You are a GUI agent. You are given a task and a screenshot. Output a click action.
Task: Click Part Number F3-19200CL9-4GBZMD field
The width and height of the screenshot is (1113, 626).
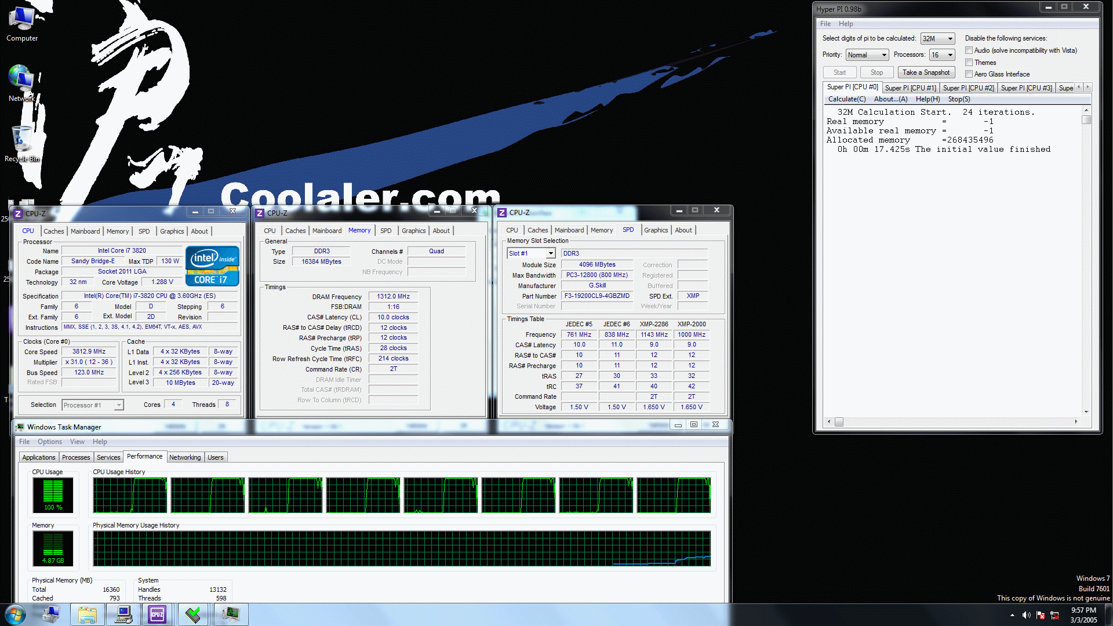pyautogui.click(x=597, y=296)
